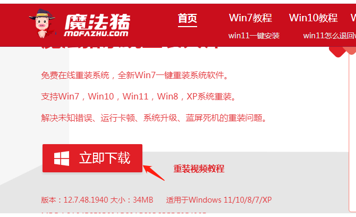Click the version 12.7.48.1940 info text
The width and height of the screenshot is (356, 217).
point(97,200)
